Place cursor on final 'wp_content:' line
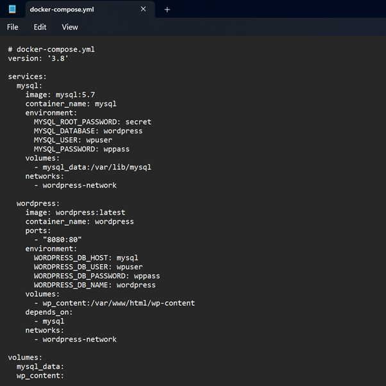386x386 pixels. (x=40, y=376)
